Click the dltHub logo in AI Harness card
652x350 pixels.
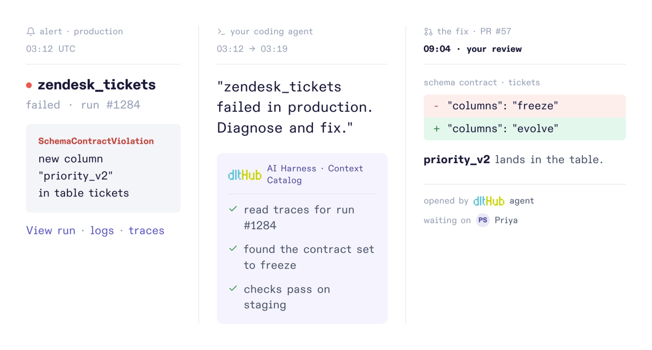245,175
